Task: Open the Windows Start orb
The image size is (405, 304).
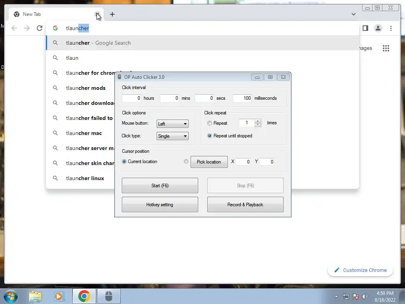Action: click(x=11, y=296)
